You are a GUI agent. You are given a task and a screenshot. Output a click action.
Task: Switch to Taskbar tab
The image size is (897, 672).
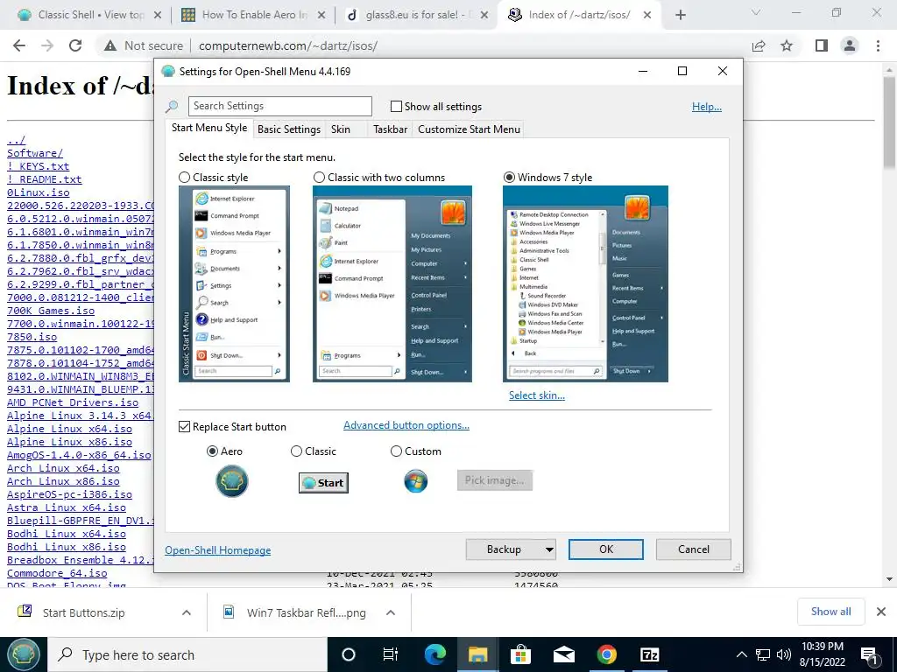click(390, 129)
